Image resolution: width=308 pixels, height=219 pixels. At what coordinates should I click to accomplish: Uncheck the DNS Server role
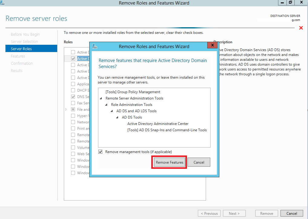coord(73,96)
